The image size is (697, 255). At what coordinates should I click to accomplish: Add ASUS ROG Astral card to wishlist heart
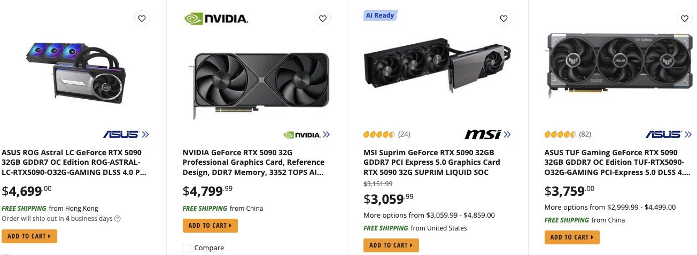click(142, 19)
